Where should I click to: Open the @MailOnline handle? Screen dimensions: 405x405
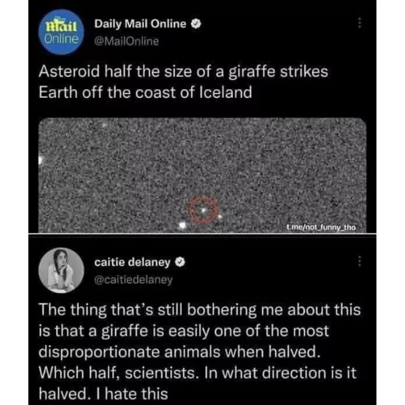127,41
